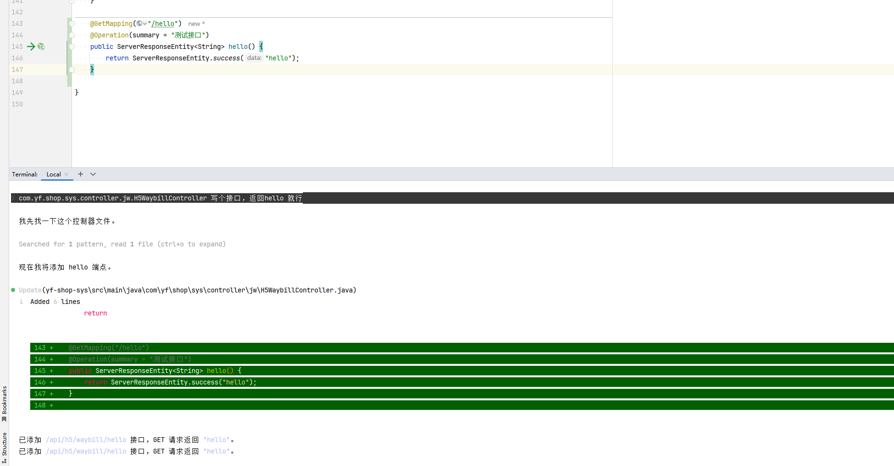Click diff line '145 +' with hello() signature
The width and height of the screenshot is (894, 466).
462,371
